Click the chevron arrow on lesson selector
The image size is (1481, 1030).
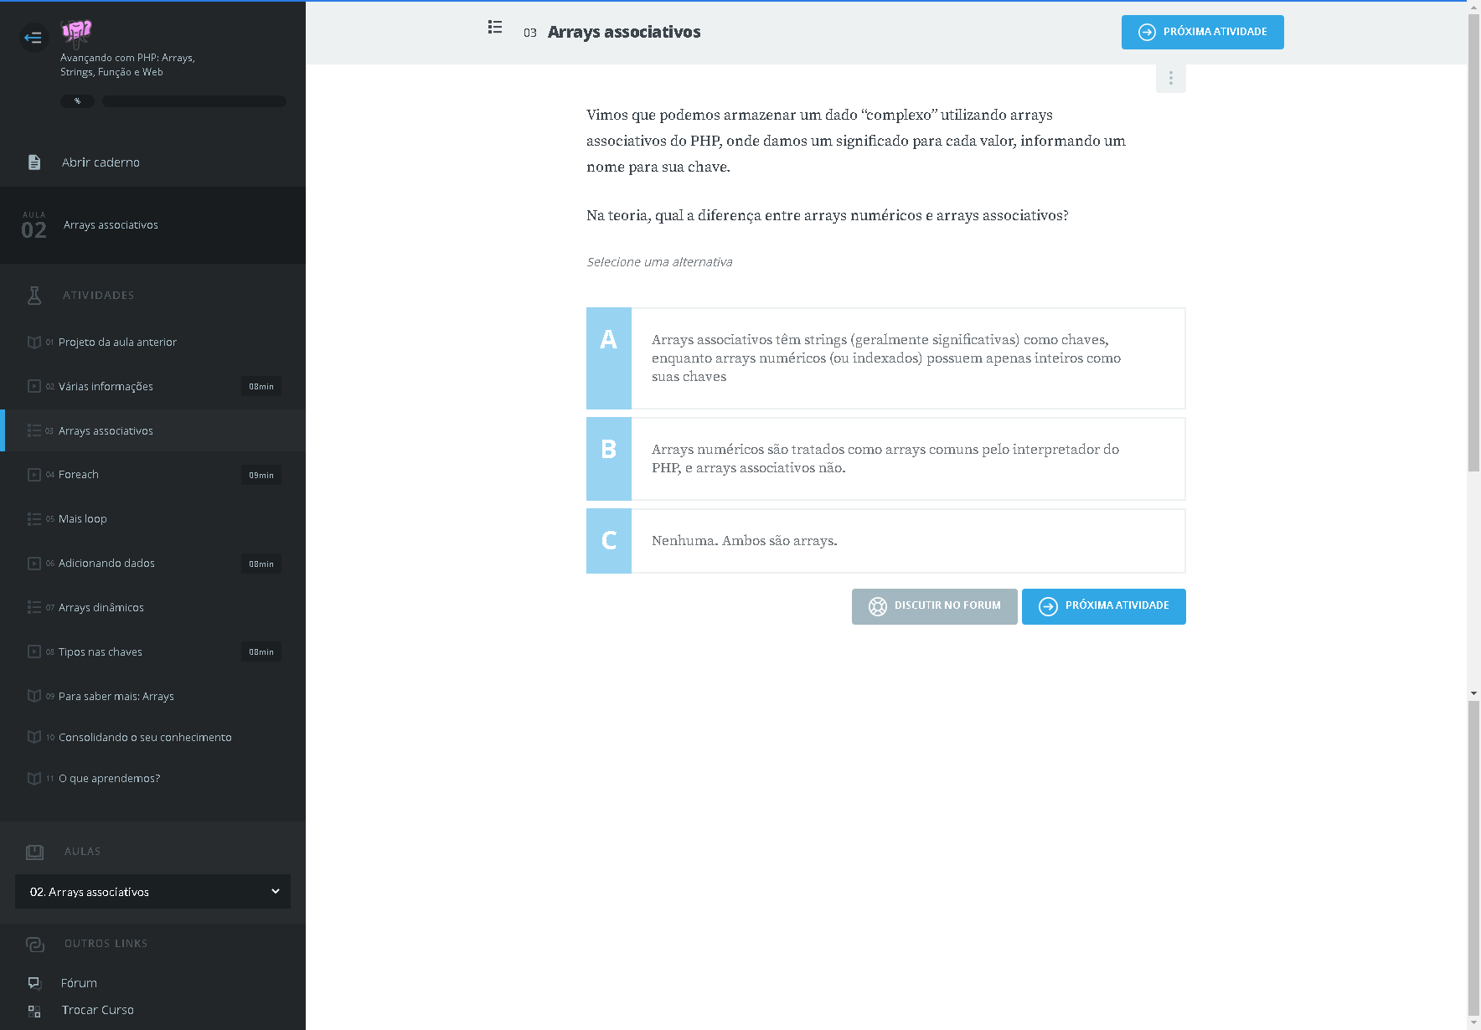click(x=276, y=892)
